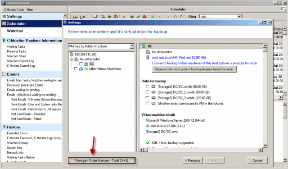Click the copy task icon before red X

(116, 17)
